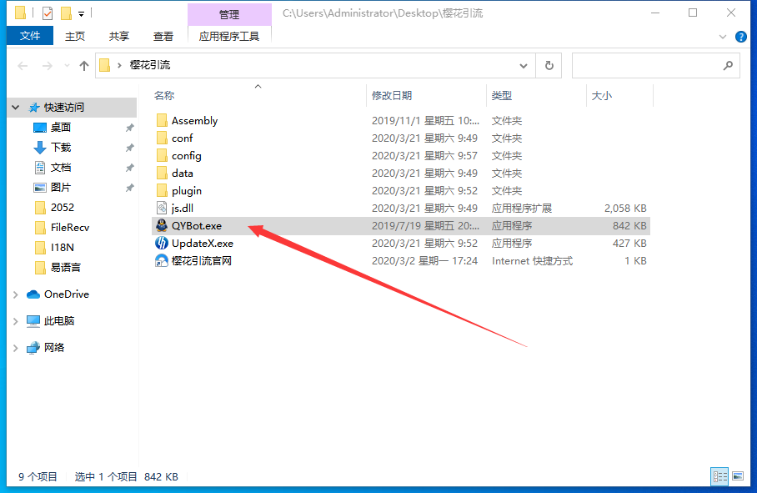Open 桌面 in quick access

[61, 127]
